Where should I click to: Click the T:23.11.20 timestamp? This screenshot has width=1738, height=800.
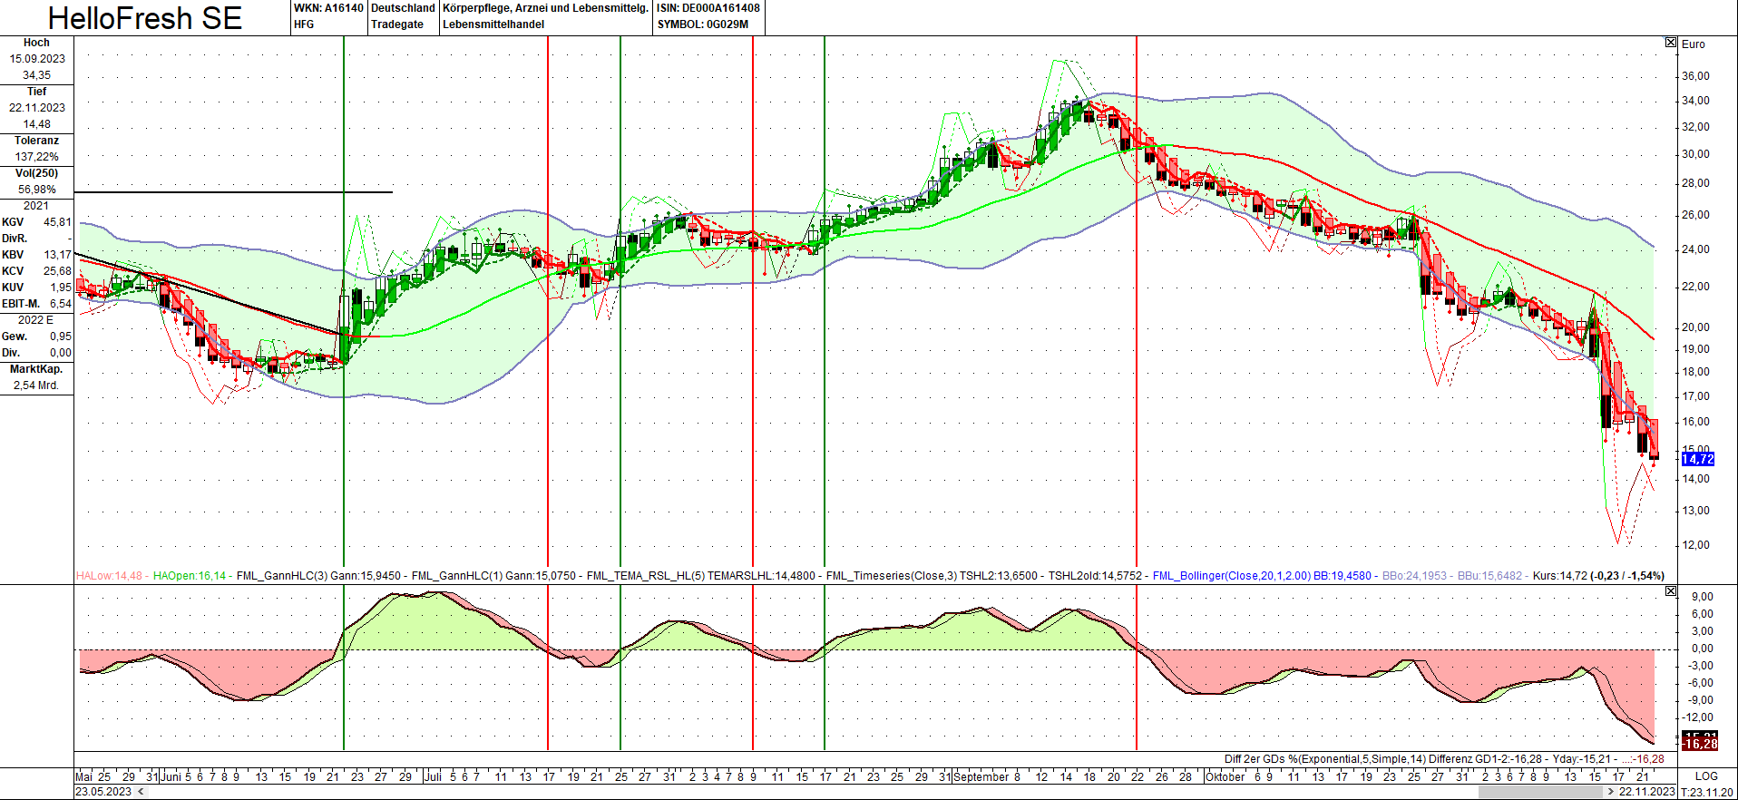[1707, 792]
